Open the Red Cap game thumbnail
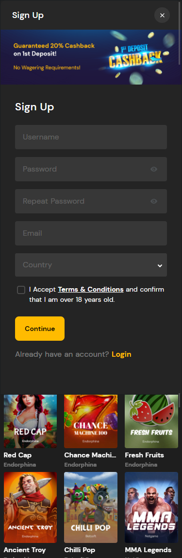Screen dimensions: 182x558 pos(30,421)
